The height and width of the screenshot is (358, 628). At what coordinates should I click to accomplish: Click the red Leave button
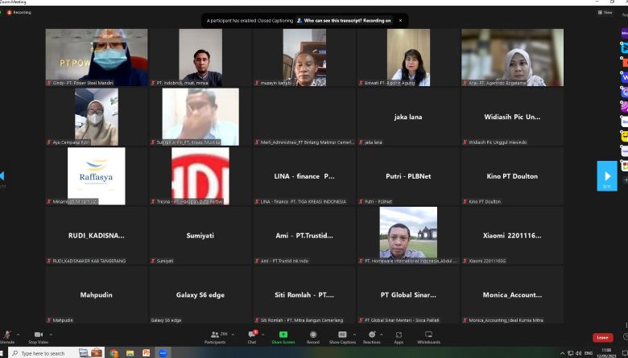click(x=602, y=338)
